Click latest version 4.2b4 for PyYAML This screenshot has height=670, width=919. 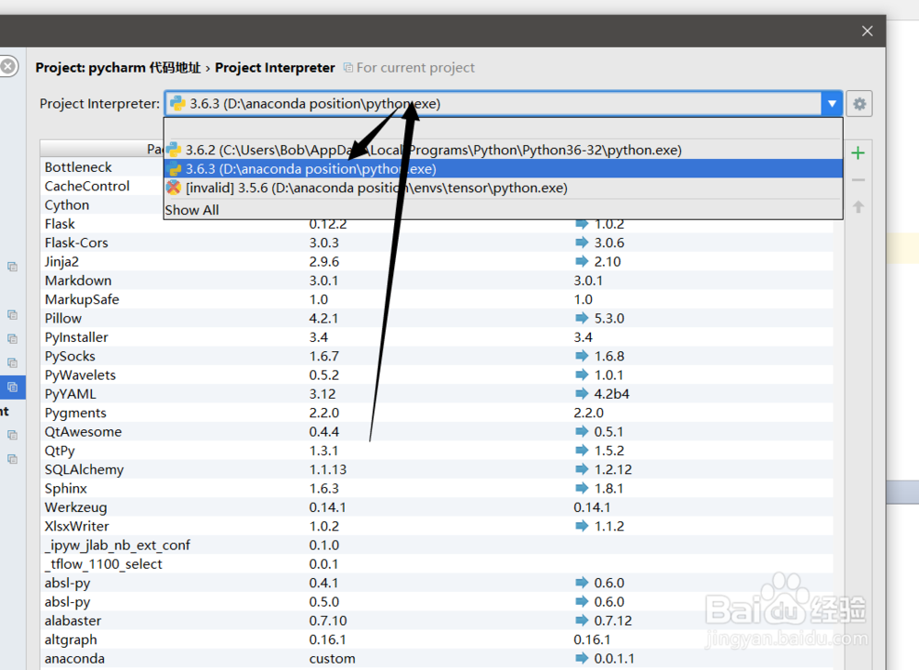(x=611, y=394)
